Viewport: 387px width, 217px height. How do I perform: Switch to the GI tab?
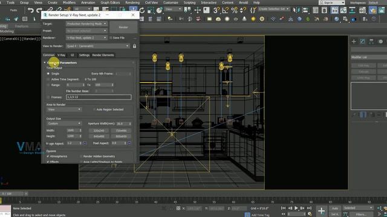pyautogui.click(x=73, y=55)
